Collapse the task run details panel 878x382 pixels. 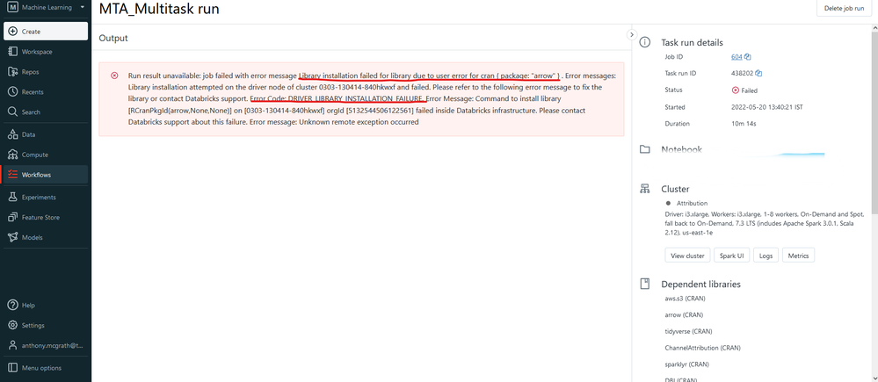tap(631, 35)
